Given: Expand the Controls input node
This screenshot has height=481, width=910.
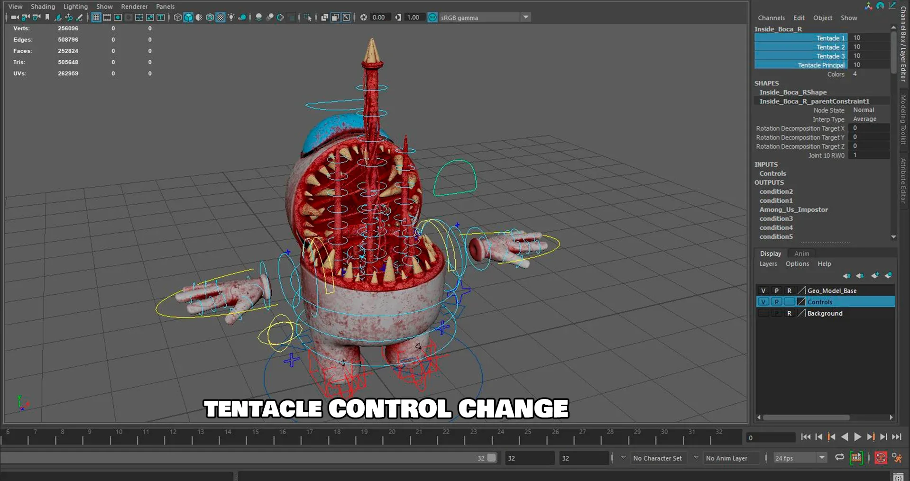Looking at the screenshot, I should pyautogui.click(x=772, y=173).
